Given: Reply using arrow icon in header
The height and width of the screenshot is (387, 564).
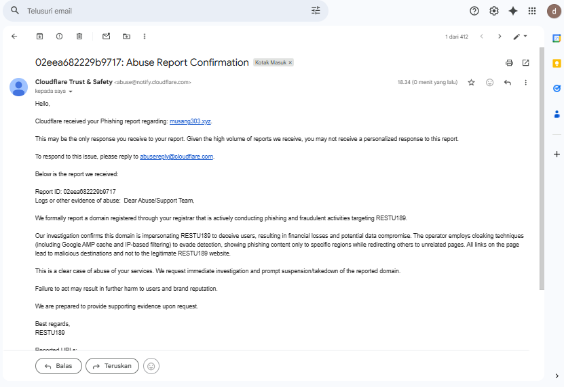Looking at the screenshot, I should 508,83.
